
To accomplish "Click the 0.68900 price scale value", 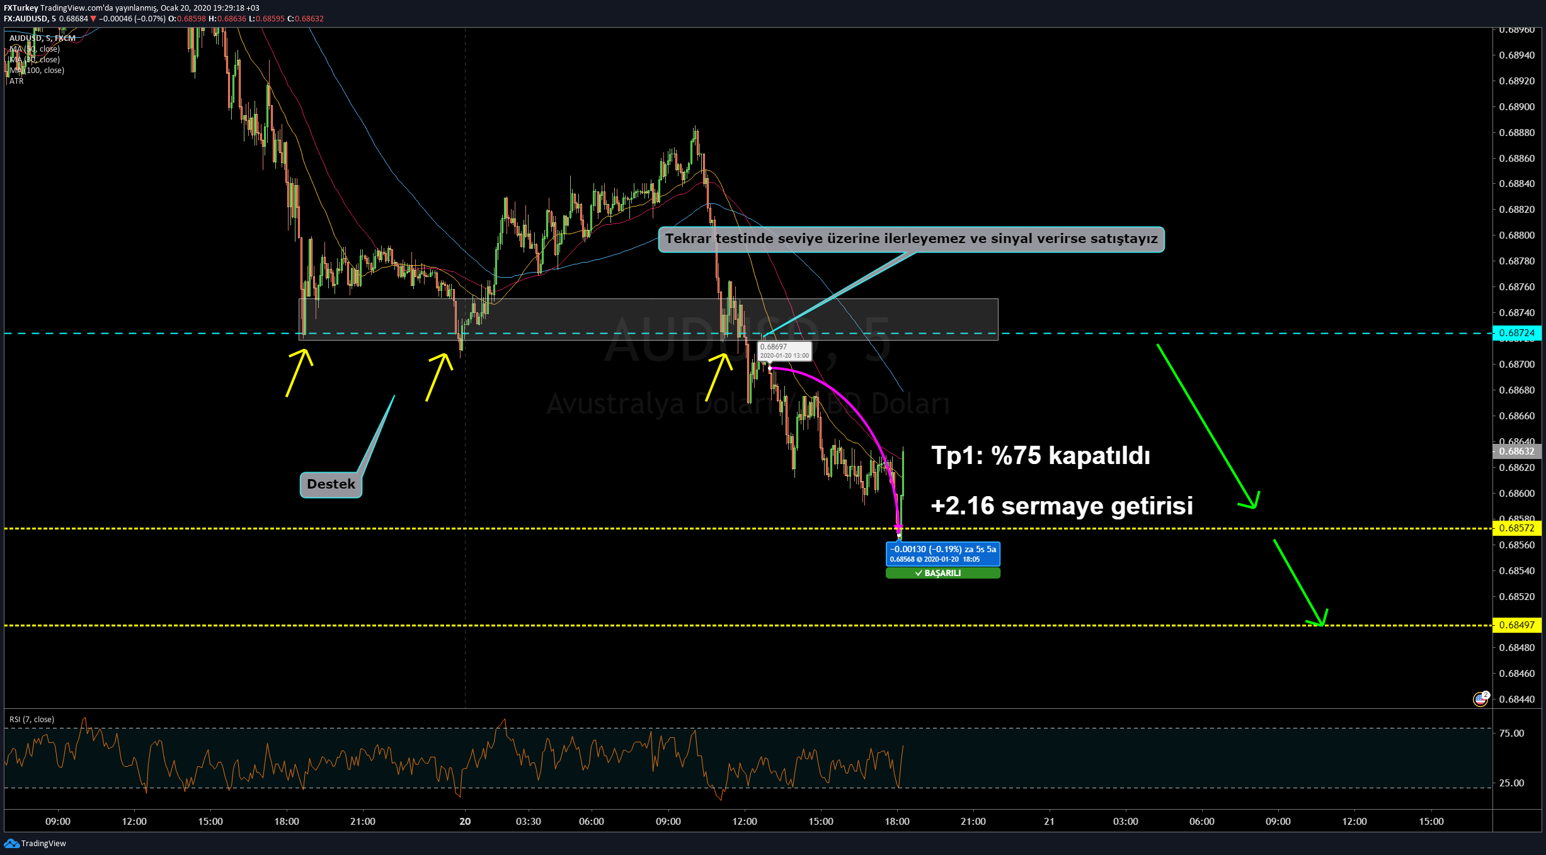I will (1517, 107).
